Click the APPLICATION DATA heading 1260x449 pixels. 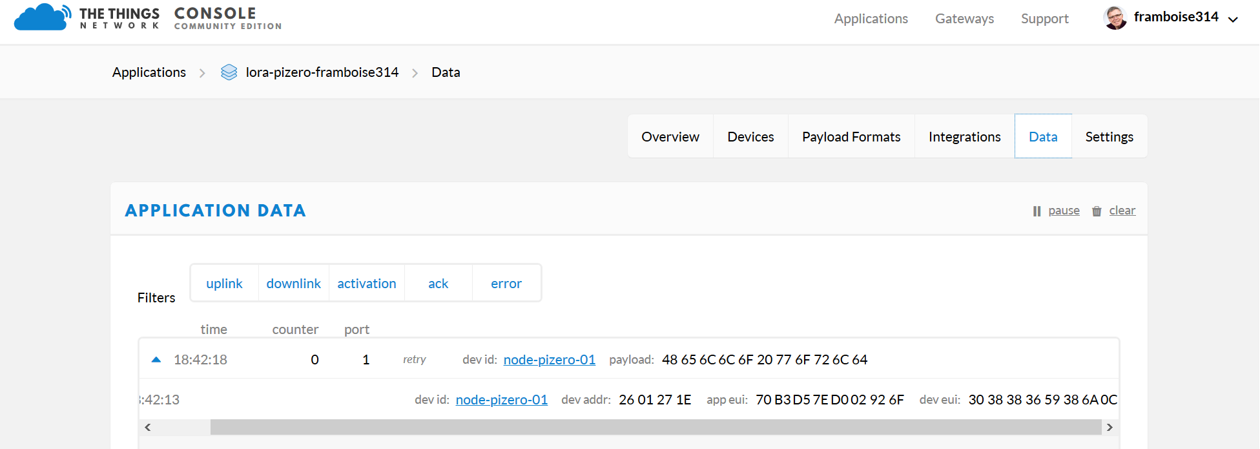pyautogui.click(x=216, y=211)
